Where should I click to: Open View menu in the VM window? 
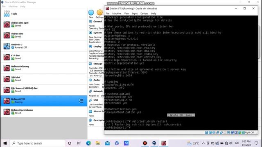click(x=126, y=13)
